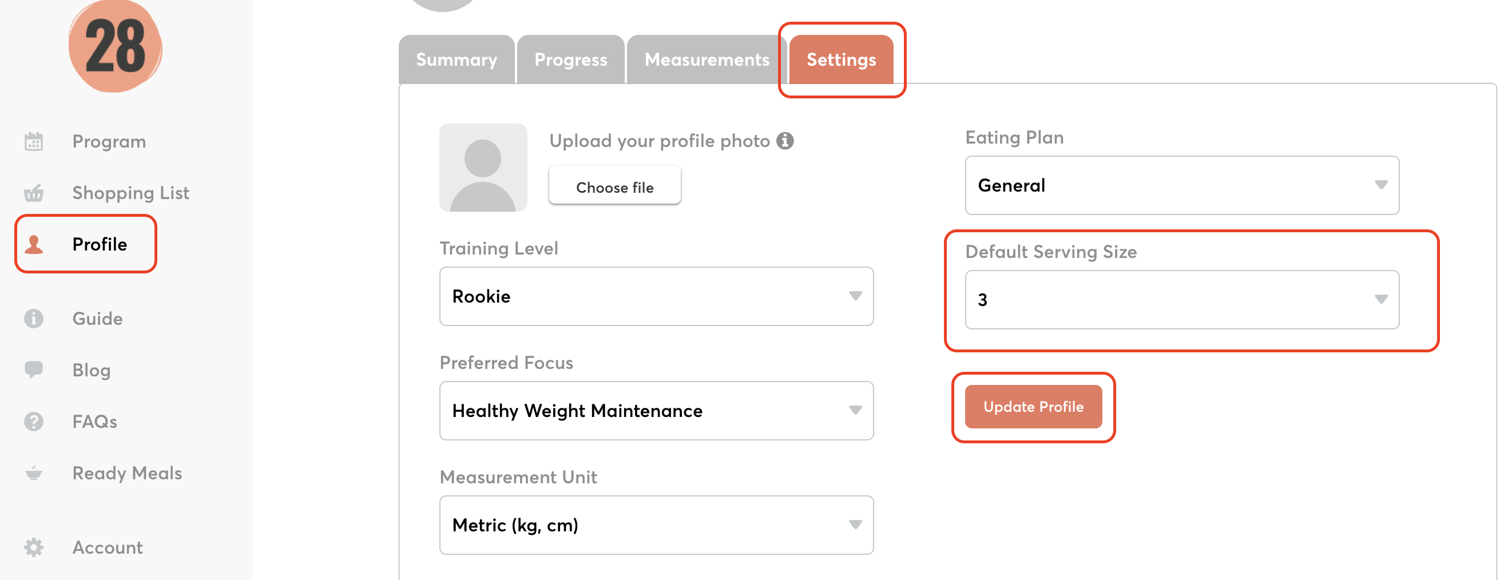Click the FAQs question mark icon
Viewport: 1500px width, 580px height.
tap(34, 421)
